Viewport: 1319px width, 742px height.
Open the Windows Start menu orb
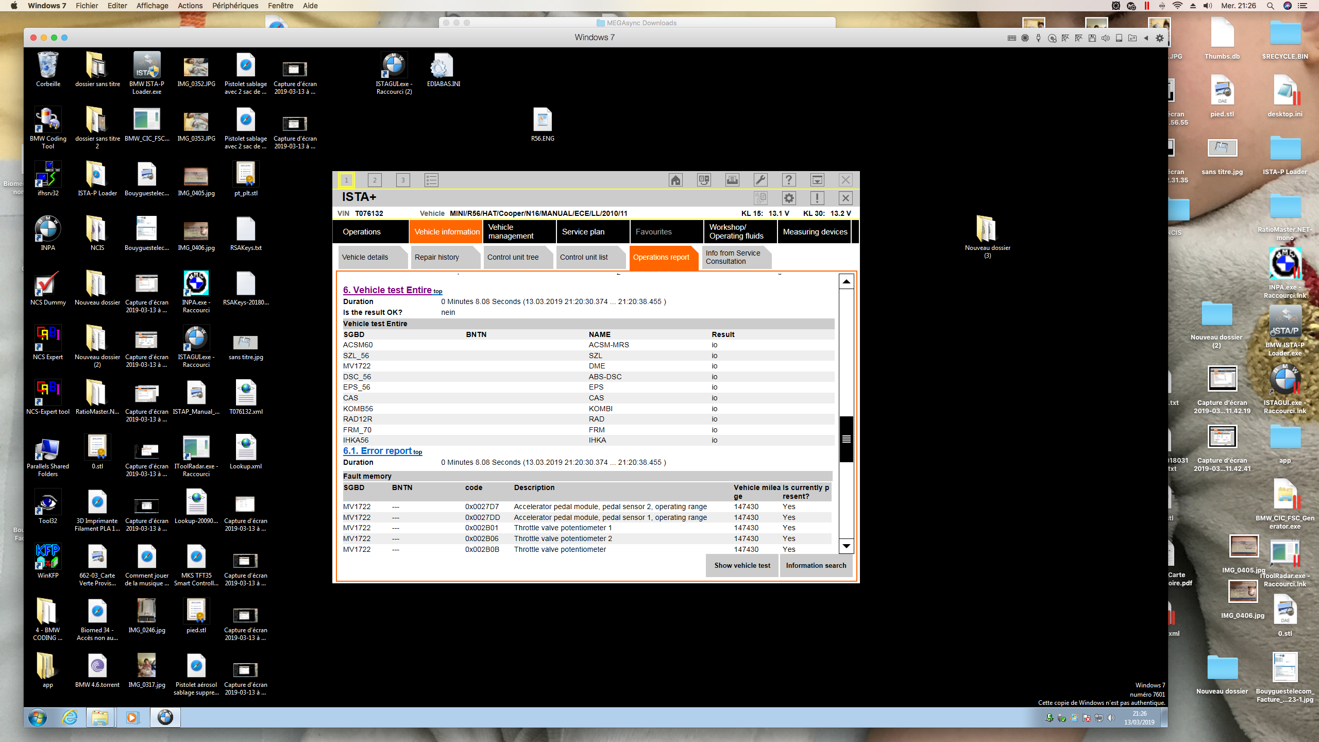click(38, 717)
